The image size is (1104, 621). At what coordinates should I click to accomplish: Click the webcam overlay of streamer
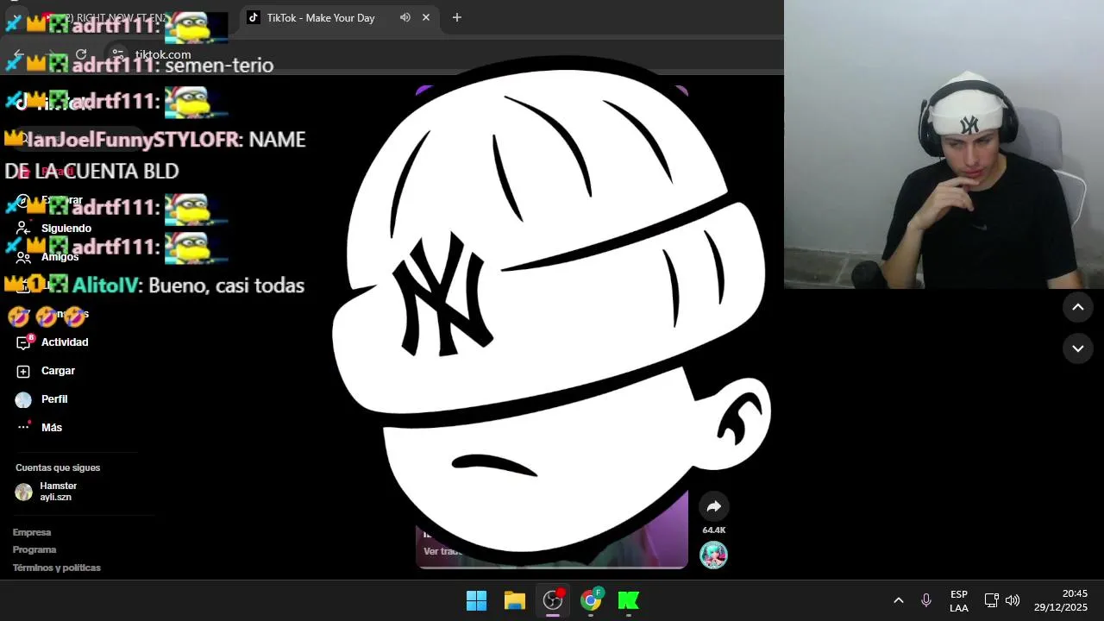(x=944, y=144)
